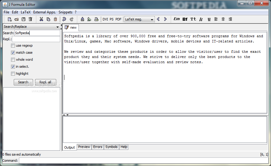Open the Edit menu
The image size is (271, 166).
(15, 12)
